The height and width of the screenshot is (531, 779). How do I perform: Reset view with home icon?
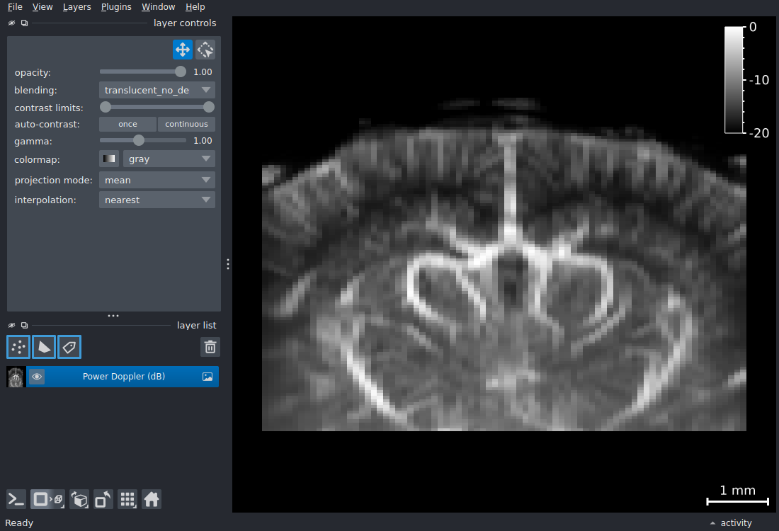click(x=152, y=499)
